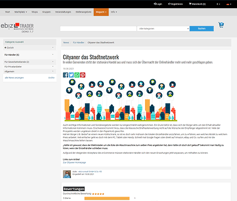Screen dimensions: 237x201
Task: Pin article with Pinterest icon
Action: [x=82, y=75]
